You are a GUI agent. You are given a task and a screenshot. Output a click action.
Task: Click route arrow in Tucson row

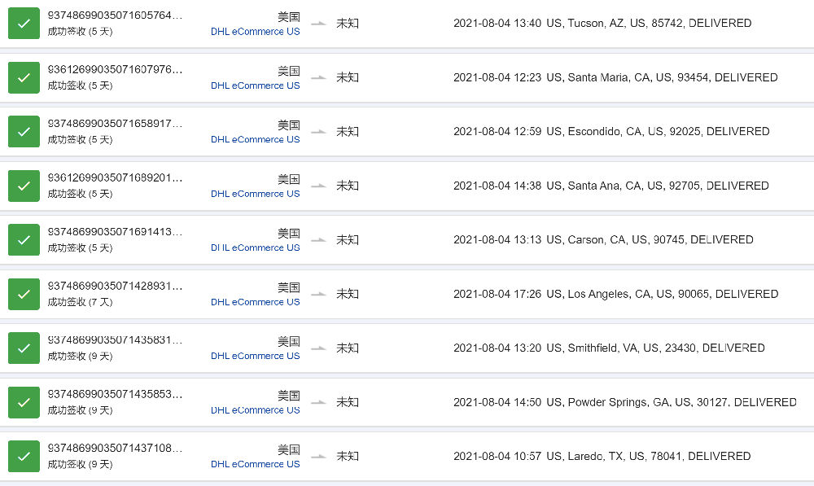[318, 24]
